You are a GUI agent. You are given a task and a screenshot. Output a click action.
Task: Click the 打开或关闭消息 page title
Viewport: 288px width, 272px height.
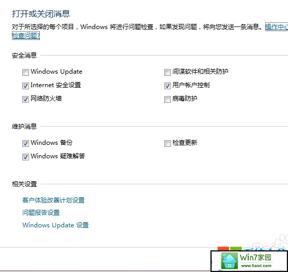tap(41, 14)
